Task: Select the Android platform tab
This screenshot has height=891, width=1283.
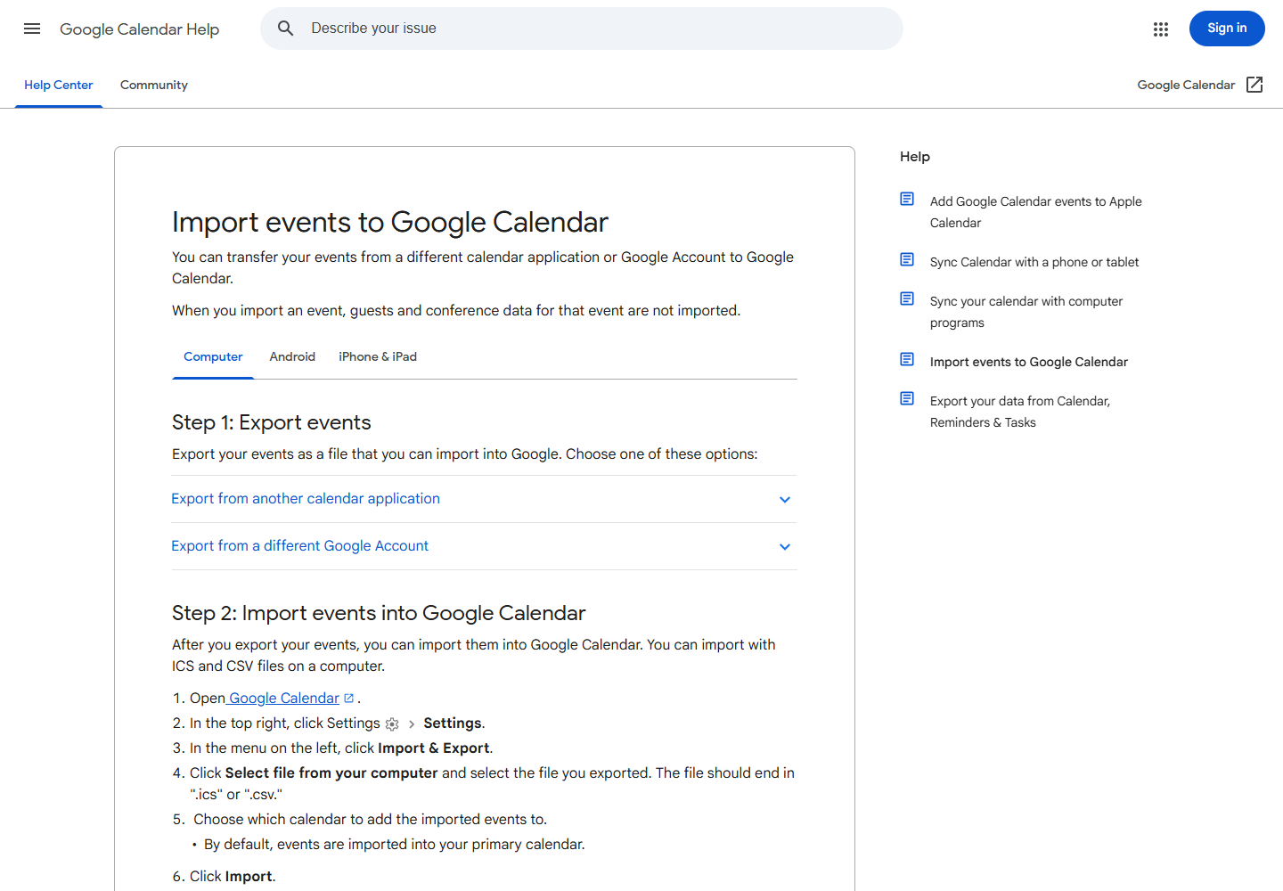Action: 292,357
